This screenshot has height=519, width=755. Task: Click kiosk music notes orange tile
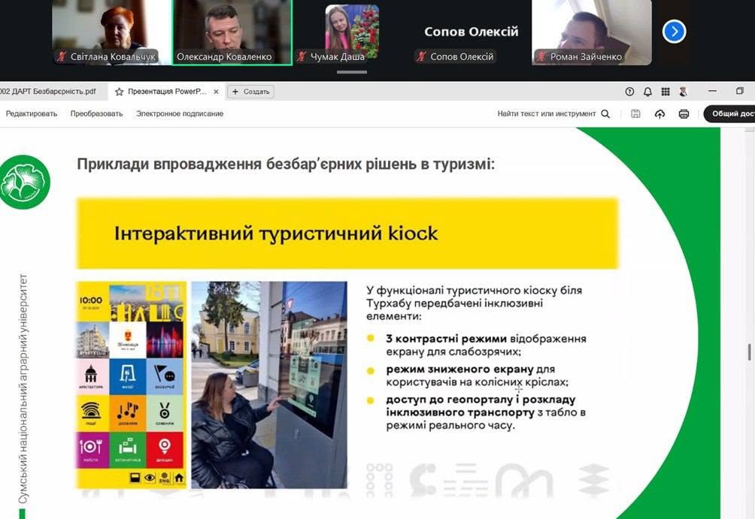click(128, 412)
